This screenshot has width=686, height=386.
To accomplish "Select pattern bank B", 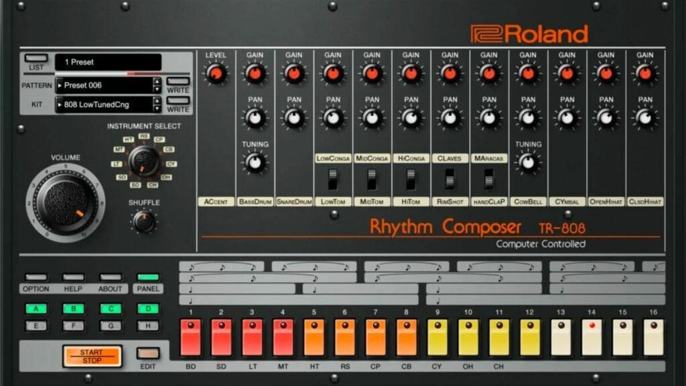I will [x=74, y=309].
